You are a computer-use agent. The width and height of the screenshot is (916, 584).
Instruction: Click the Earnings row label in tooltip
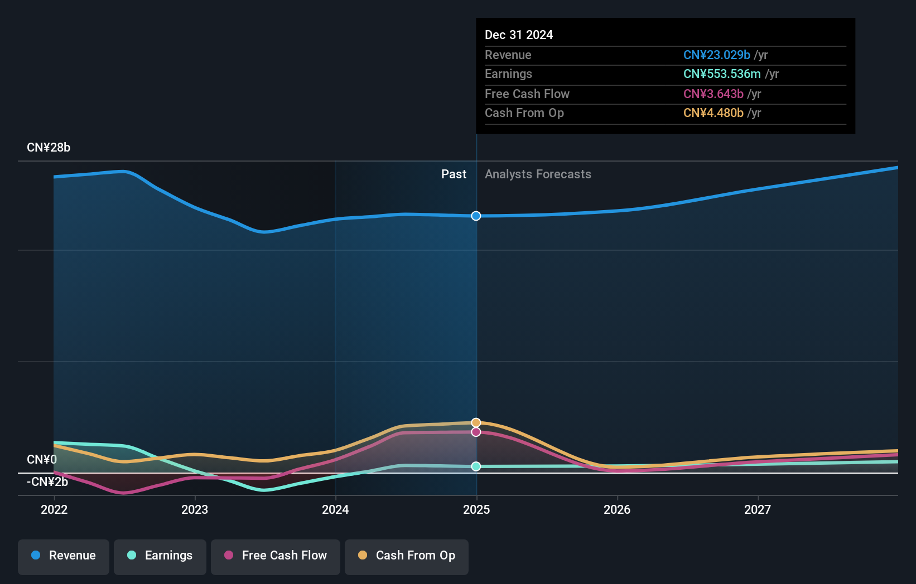508,74
